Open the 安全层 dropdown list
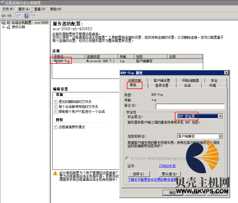The width and height of the screenshot is (238, 203). coord(220,116)
